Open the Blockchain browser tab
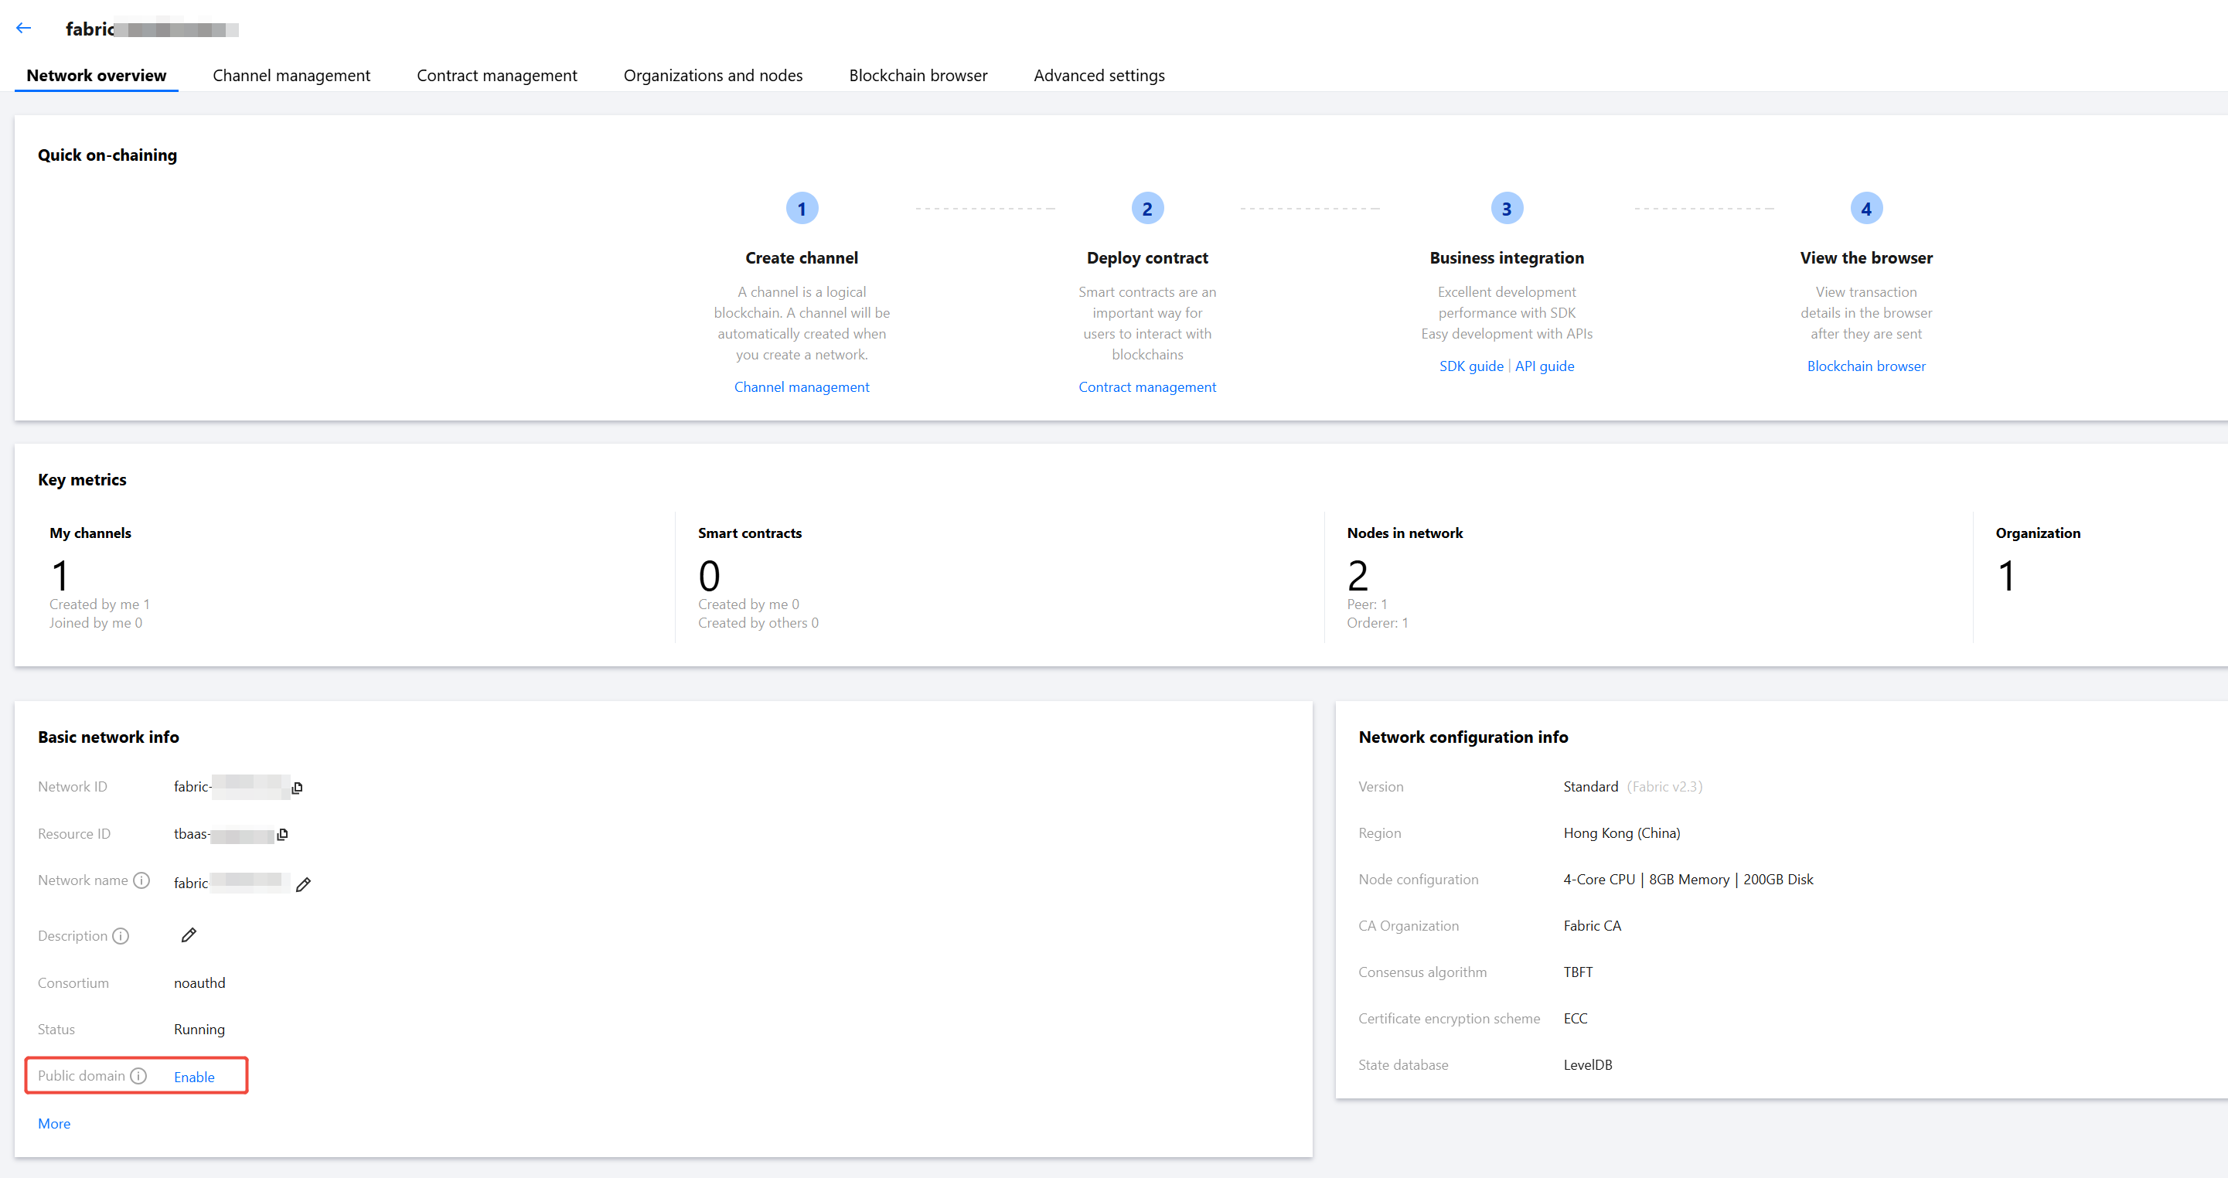Screen dimensions: 2228x1178 [x=918, y=75]
